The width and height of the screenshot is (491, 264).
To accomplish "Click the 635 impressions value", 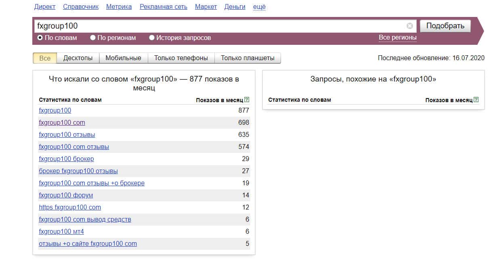I will click(x=244, y=134).
